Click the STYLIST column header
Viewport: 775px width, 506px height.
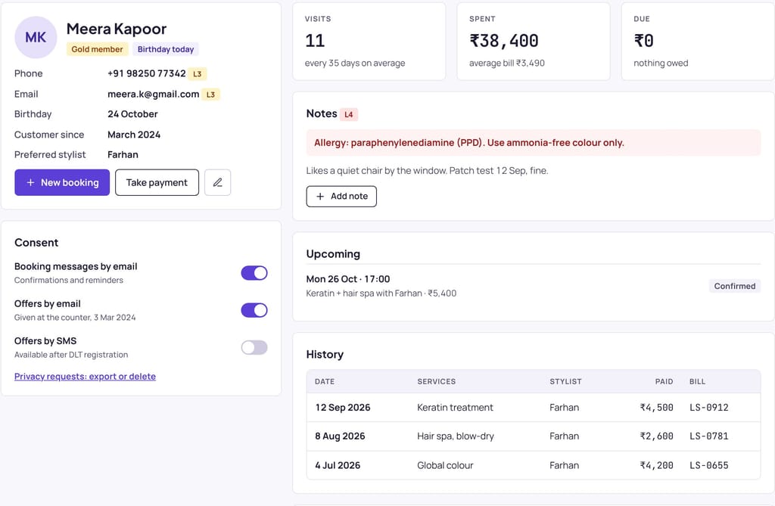[x=565, y=381]
